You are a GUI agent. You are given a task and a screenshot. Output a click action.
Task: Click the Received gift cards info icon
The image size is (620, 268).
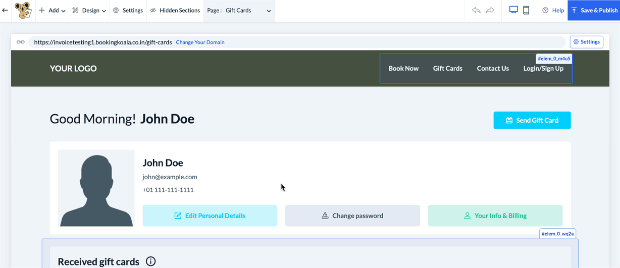(x=150, y=261)
